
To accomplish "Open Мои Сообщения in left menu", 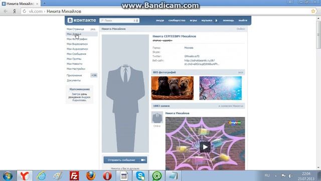I will point(76,54).
